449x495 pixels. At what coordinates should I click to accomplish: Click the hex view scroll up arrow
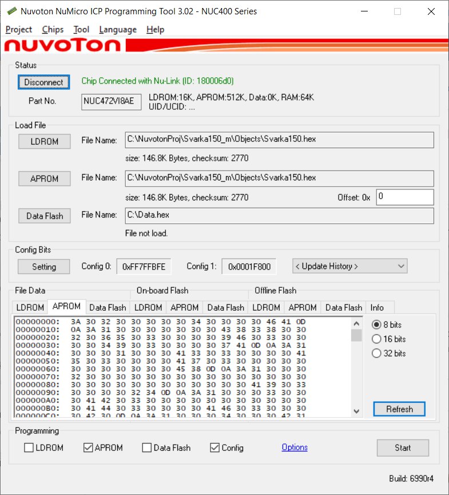(356, 323)
